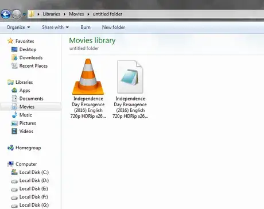Screen dimensions: 264x209
Task: Open the Share with menu
Action: coord(55,28)
